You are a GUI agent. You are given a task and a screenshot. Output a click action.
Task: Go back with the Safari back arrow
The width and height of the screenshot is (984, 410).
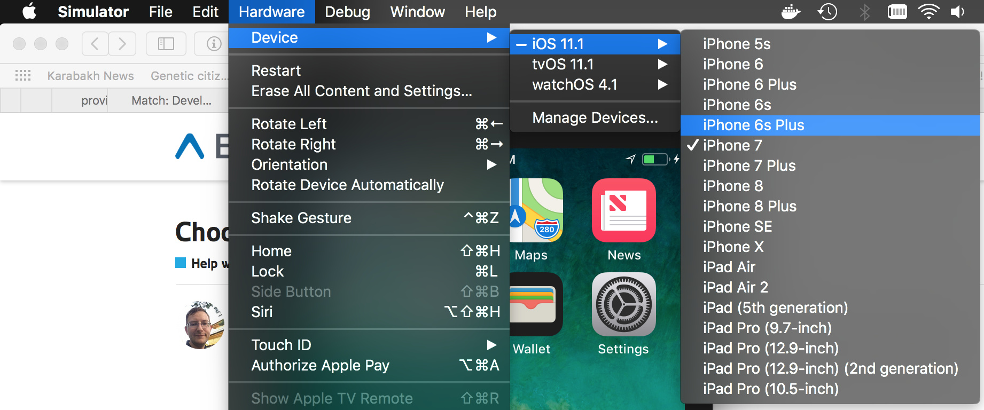click(x=95, y=44)
